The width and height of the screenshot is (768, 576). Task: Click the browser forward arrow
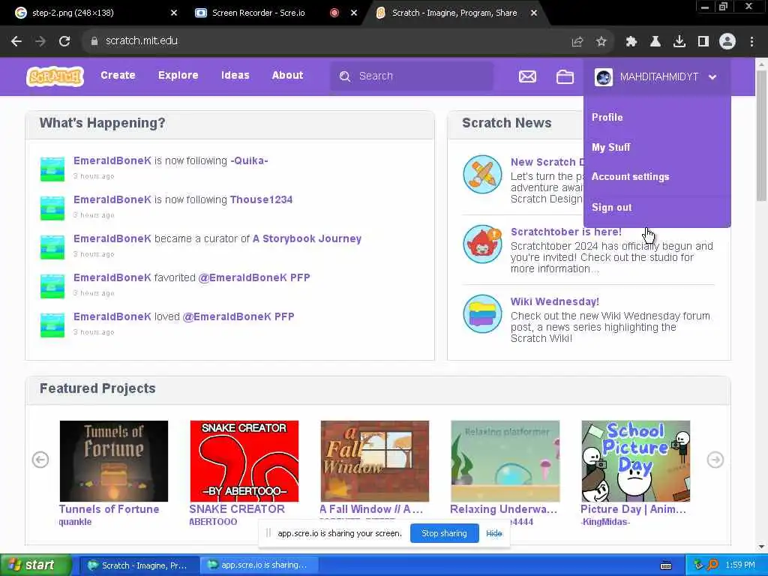pos(40,41)
